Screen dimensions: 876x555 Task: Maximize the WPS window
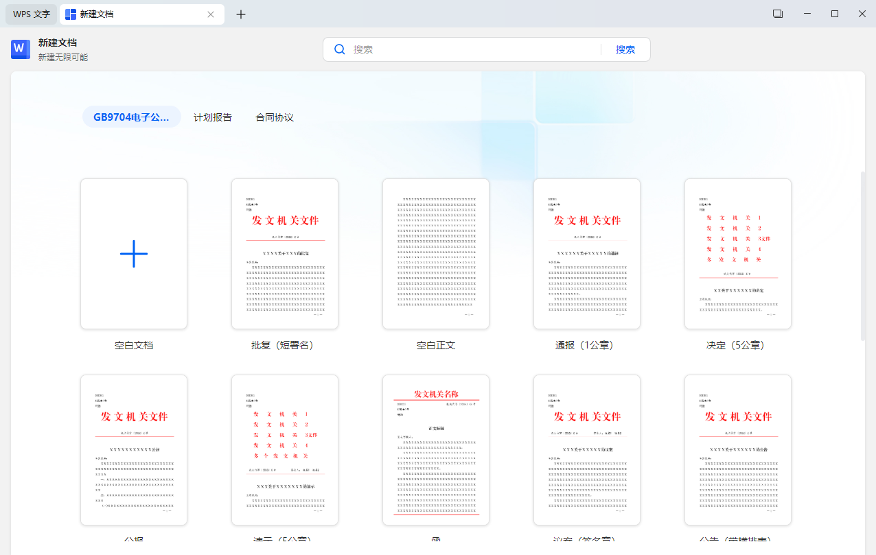(x=835, y=14)
